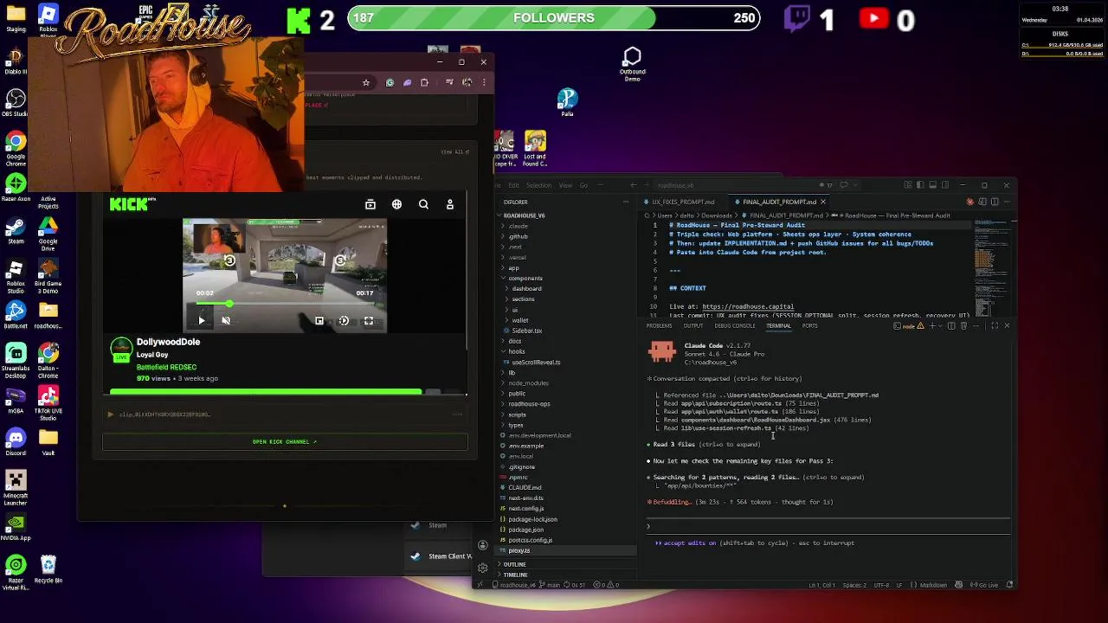Viewport: 1108px width, 623px height.
Task: Open the new terminal dropdown arrow
Action: coord(940,326)
